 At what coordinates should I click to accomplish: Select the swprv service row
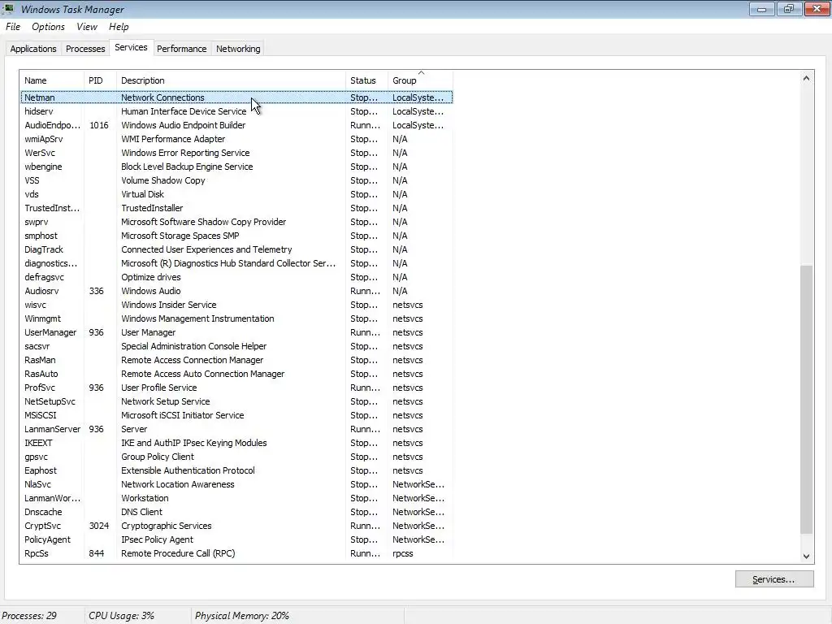pyautogui.click(x=236, y=222)
